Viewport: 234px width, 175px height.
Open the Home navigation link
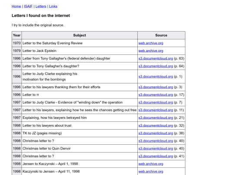16,6
